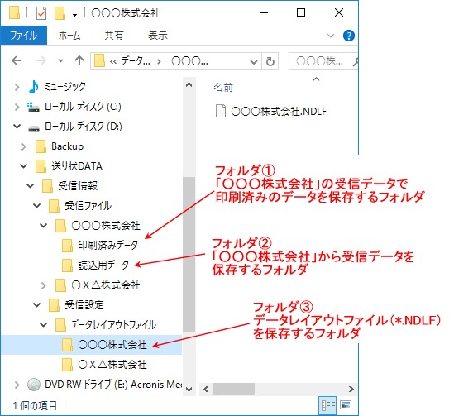Select the ○○○株式会社.NDLF file
This screenshot has width=473, height=416.
coord(271,111)
